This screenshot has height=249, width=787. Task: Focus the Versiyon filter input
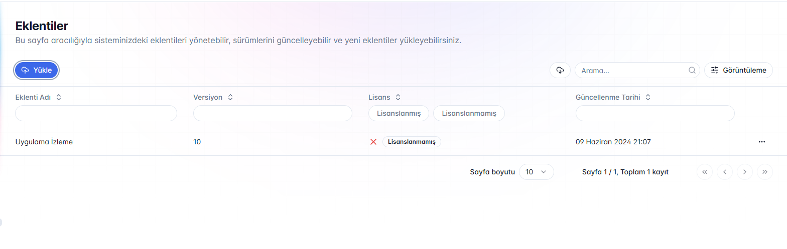(x=273, y=113)
